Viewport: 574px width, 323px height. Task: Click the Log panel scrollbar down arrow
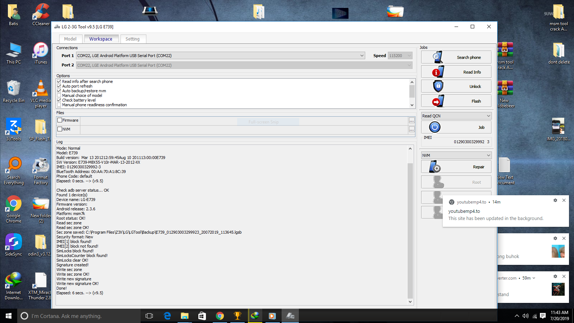pos(410,302)
